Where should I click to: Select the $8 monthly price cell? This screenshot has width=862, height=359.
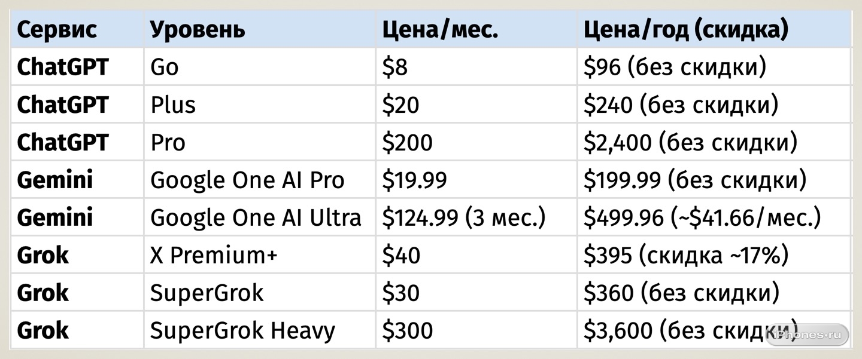395,67
